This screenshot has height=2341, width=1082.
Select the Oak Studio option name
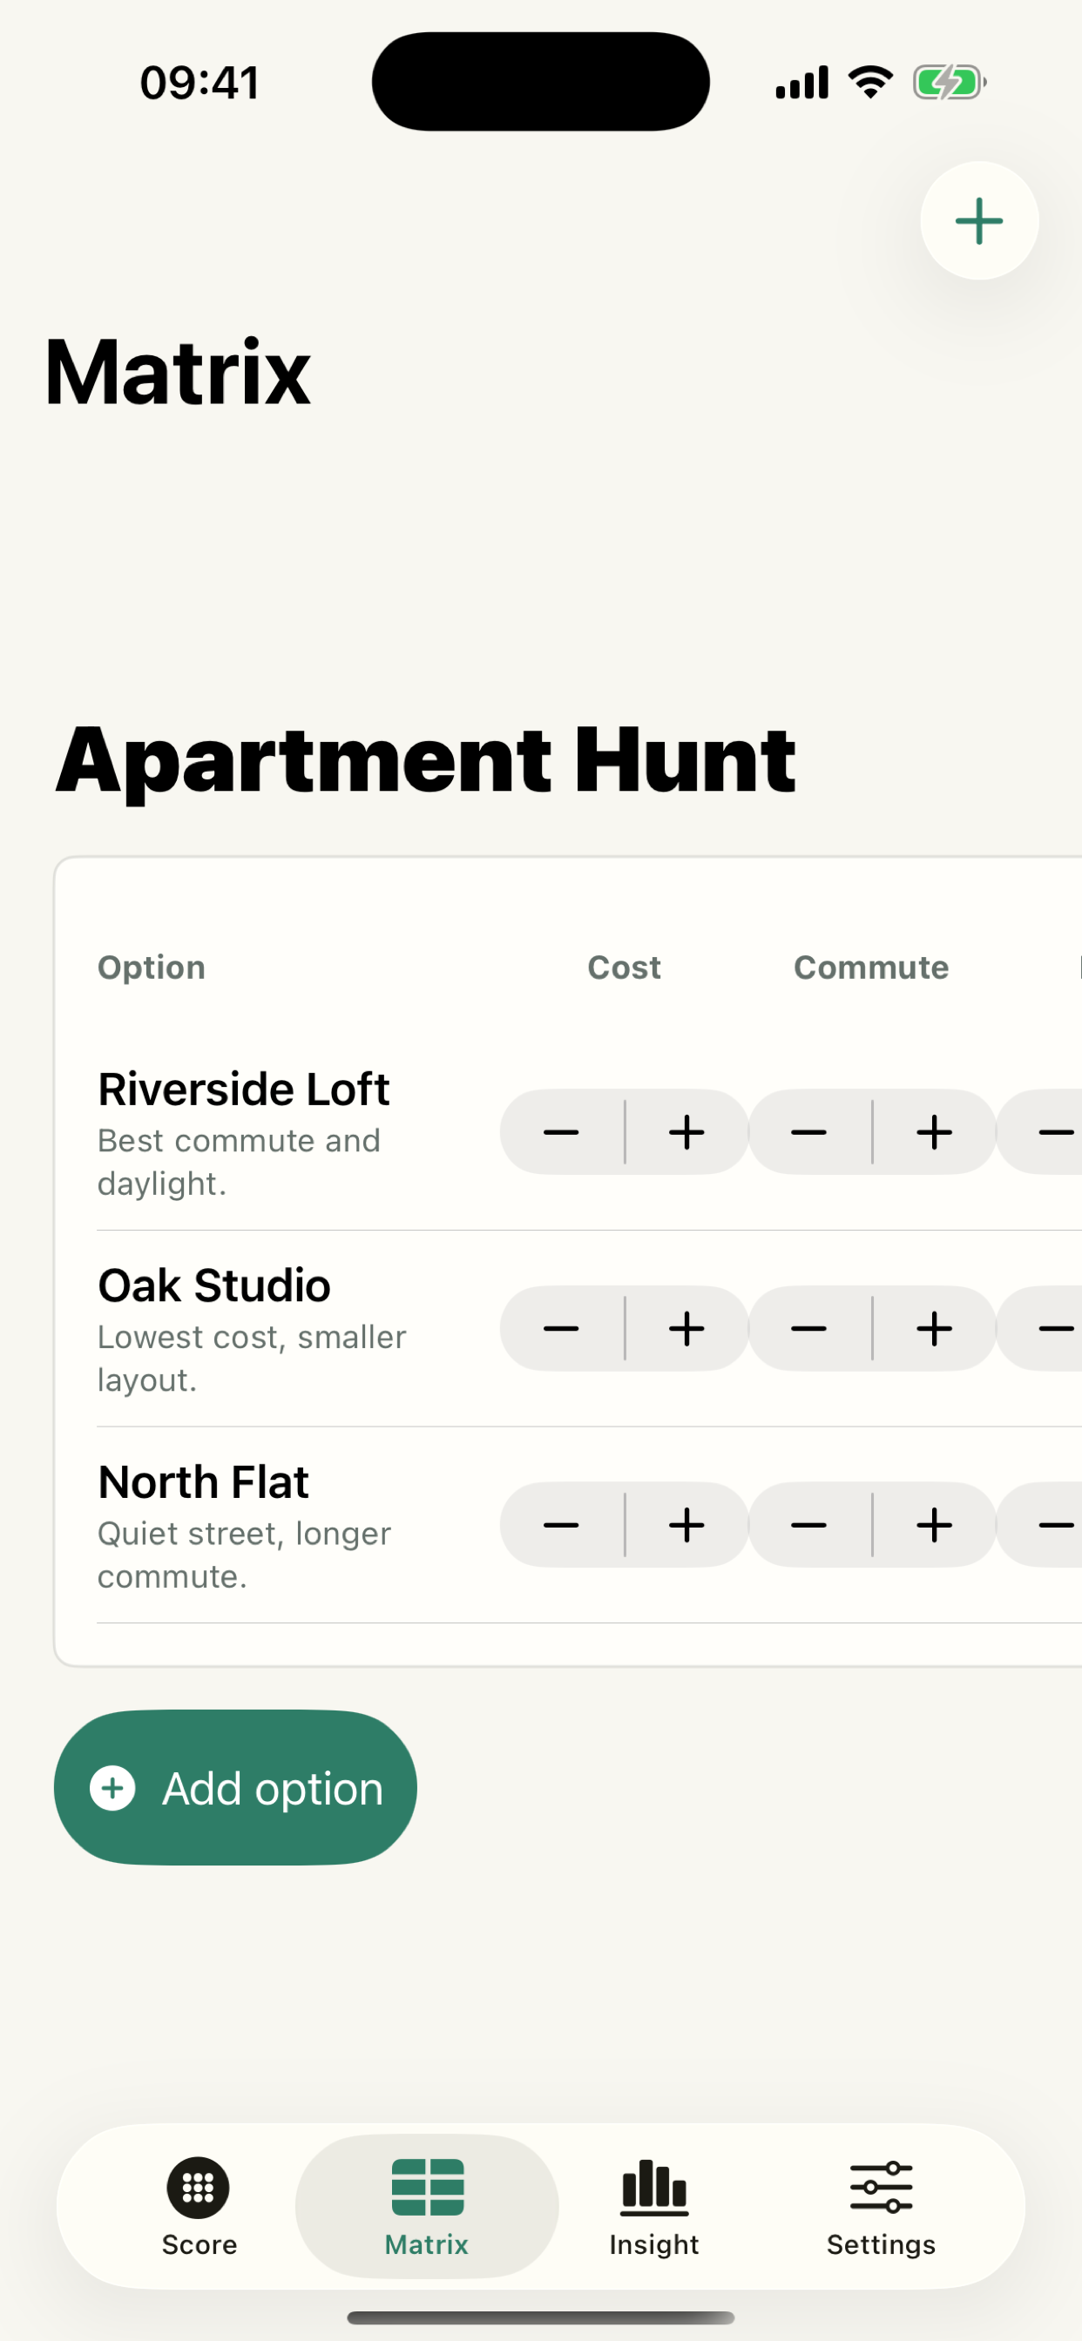[214, 1285]
